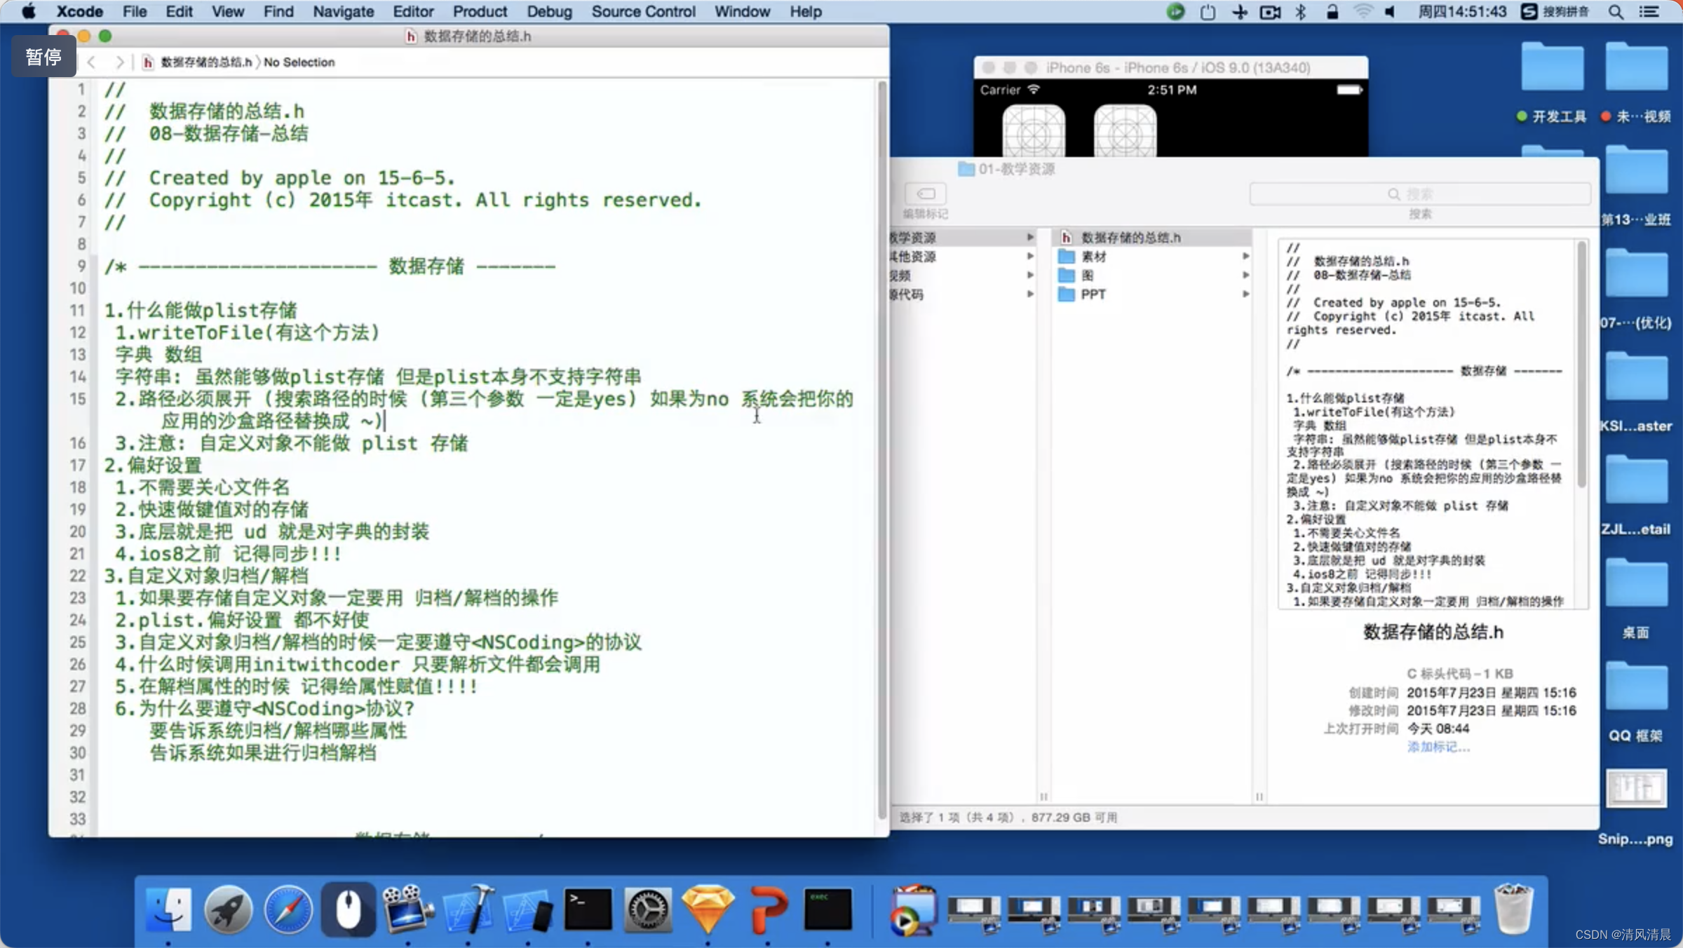The height and width of the screenshot is (948, 1683).
Task: Open the Edit menu
Action: point(179,11)
